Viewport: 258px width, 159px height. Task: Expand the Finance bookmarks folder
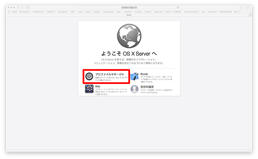pos(149,12)
